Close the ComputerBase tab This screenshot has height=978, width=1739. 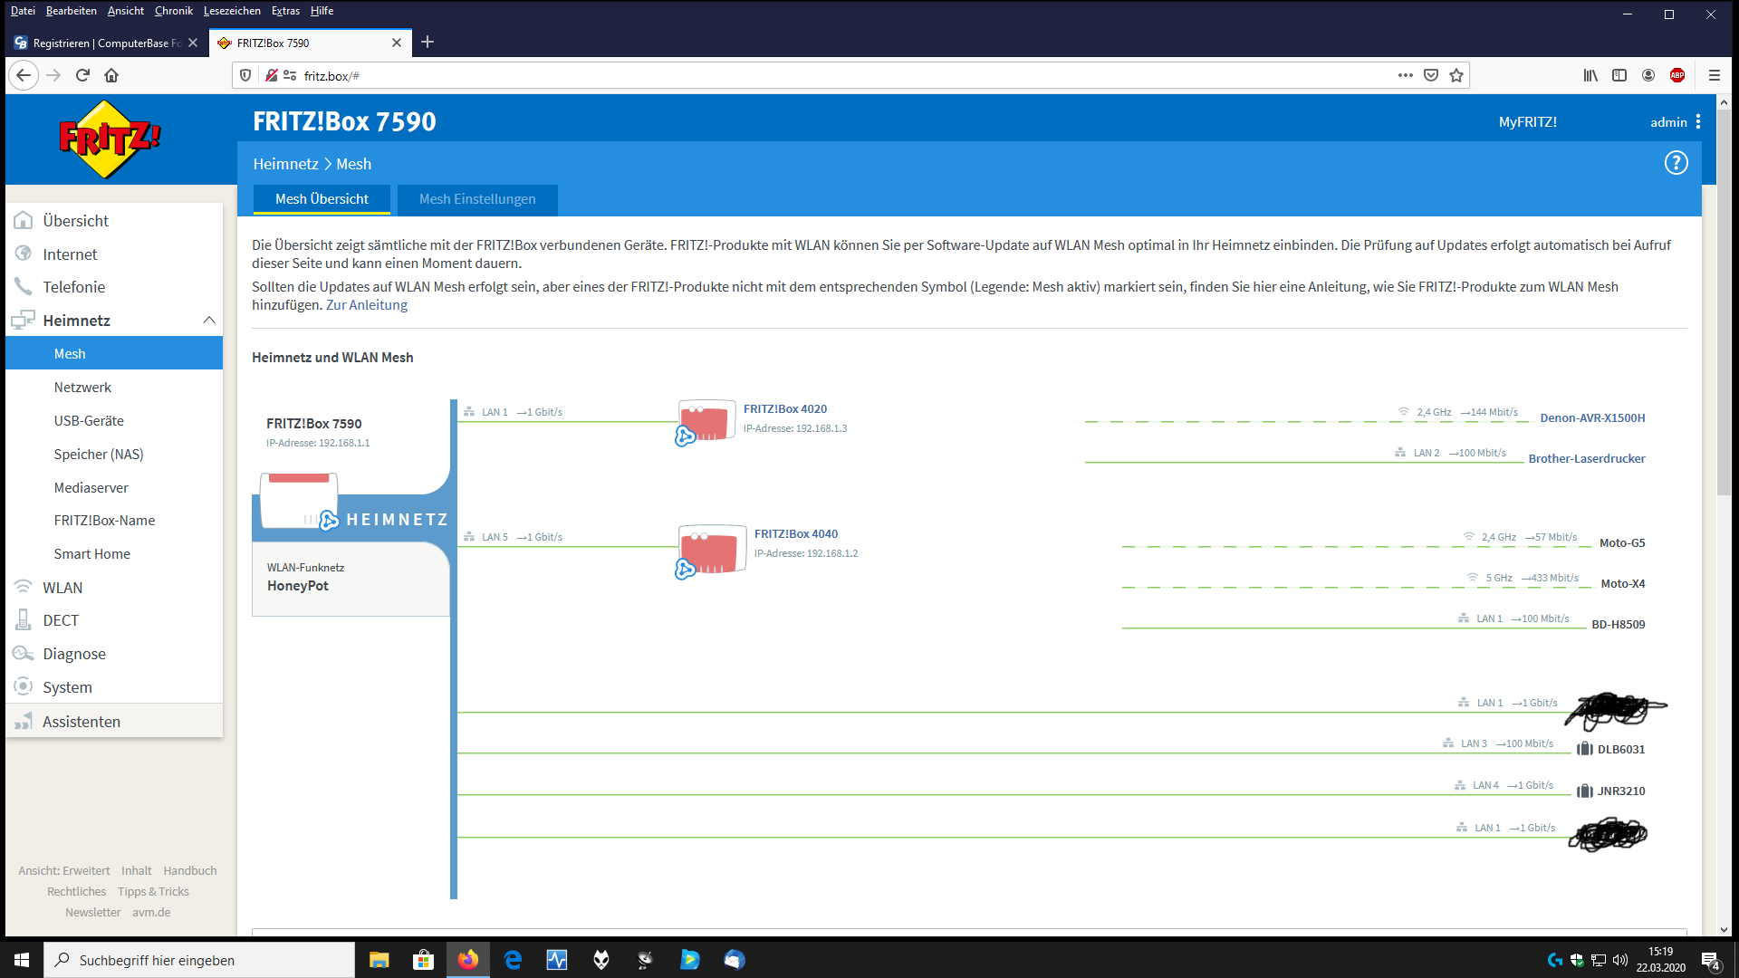click(x=193, y=43)
